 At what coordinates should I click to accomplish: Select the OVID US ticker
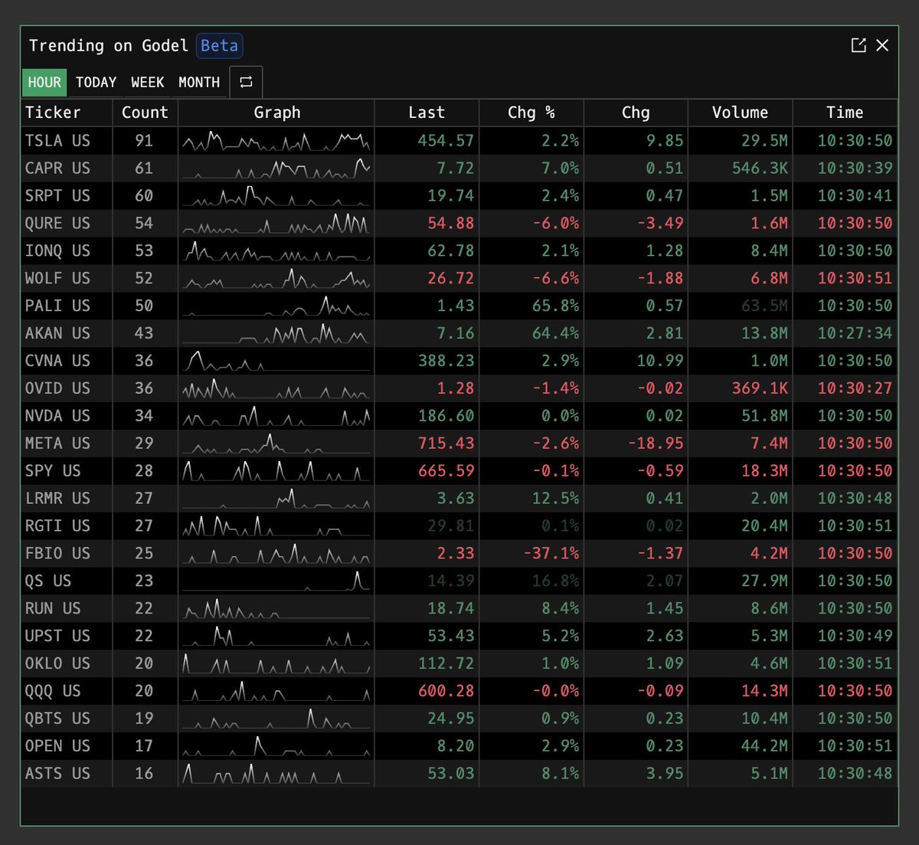coord(57,388)
